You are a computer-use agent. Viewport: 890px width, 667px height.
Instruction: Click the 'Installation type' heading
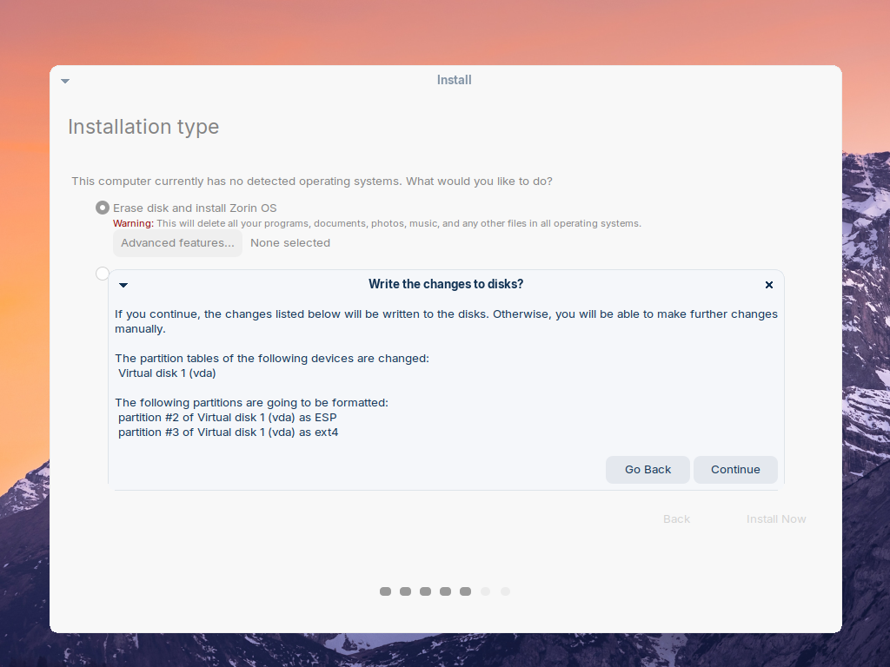click(143, 127)
